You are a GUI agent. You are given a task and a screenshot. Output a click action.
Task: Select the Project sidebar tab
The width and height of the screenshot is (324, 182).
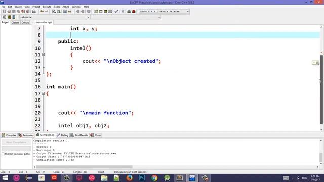tap(5, 22)
